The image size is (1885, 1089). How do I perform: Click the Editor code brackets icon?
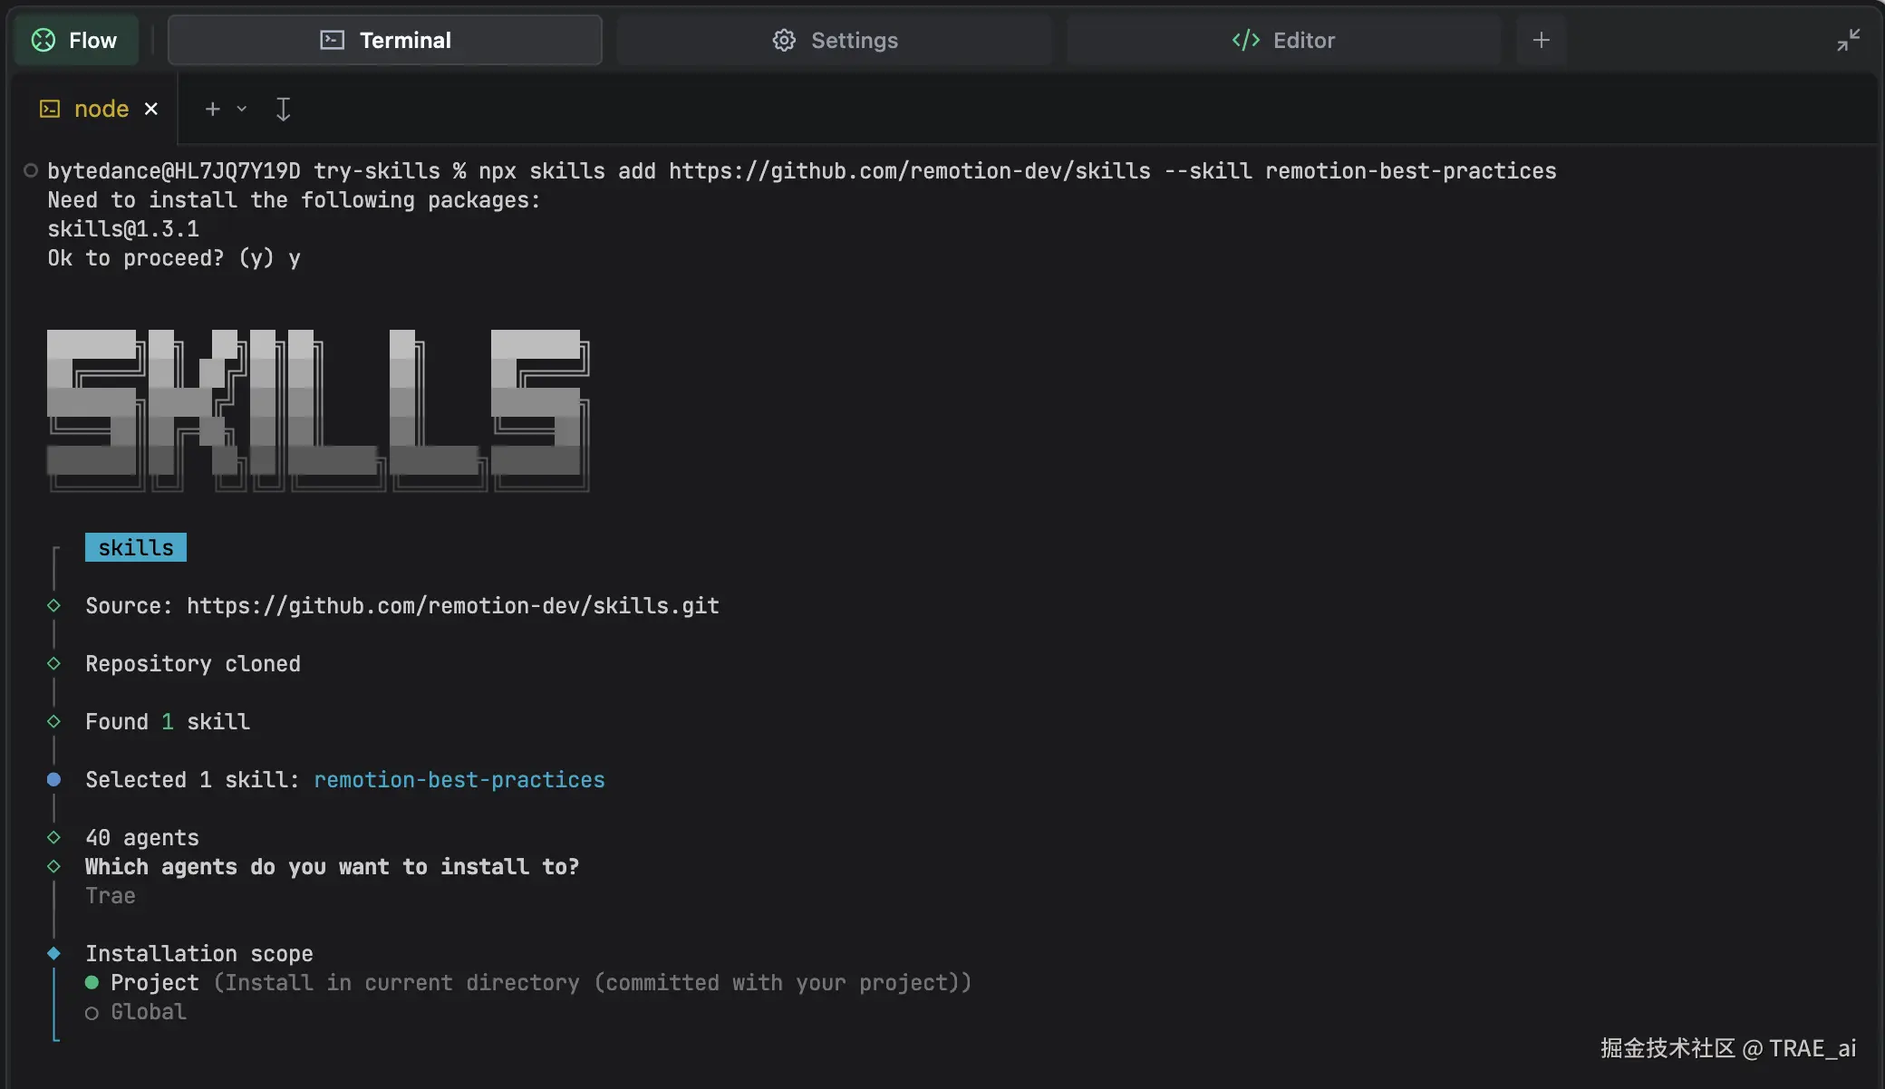(x=1246, y=40)
